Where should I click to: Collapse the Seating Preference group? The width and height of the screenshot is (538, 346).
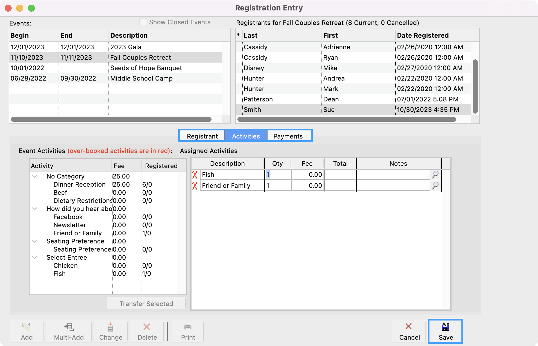pos(35,241)
